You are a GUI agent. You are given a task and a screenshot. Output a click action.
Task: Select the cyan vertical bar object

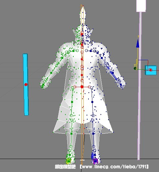coord(26,85)
